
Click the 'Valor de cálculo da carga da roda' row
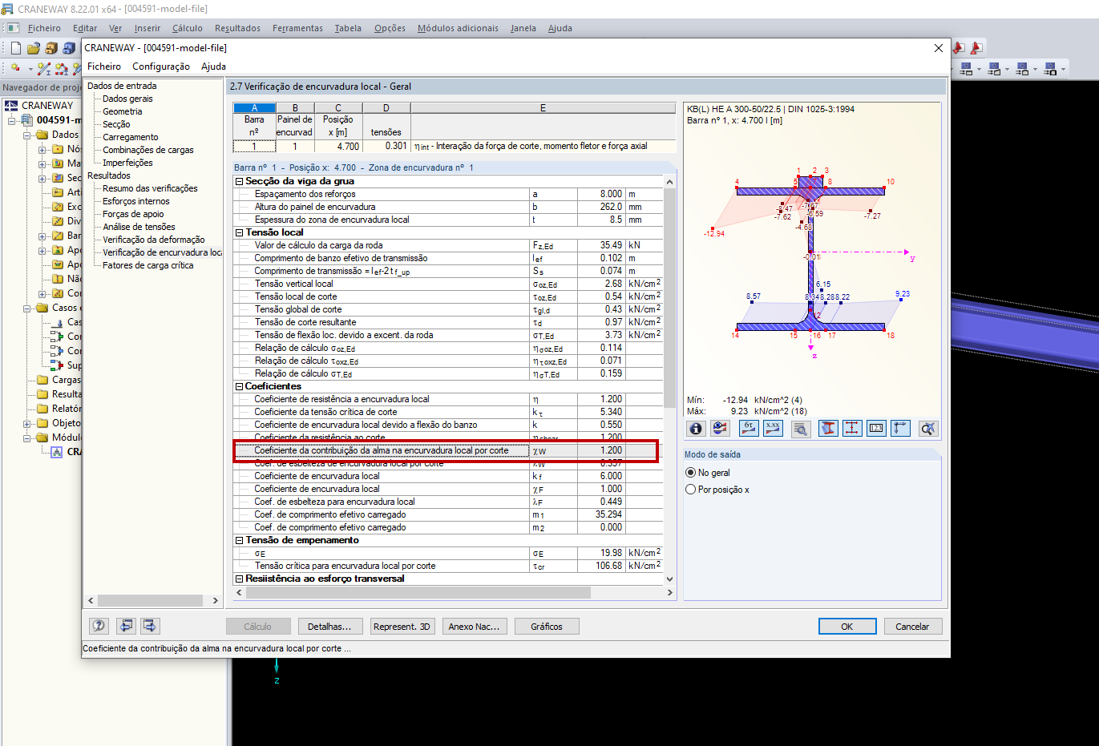point(449,245)
